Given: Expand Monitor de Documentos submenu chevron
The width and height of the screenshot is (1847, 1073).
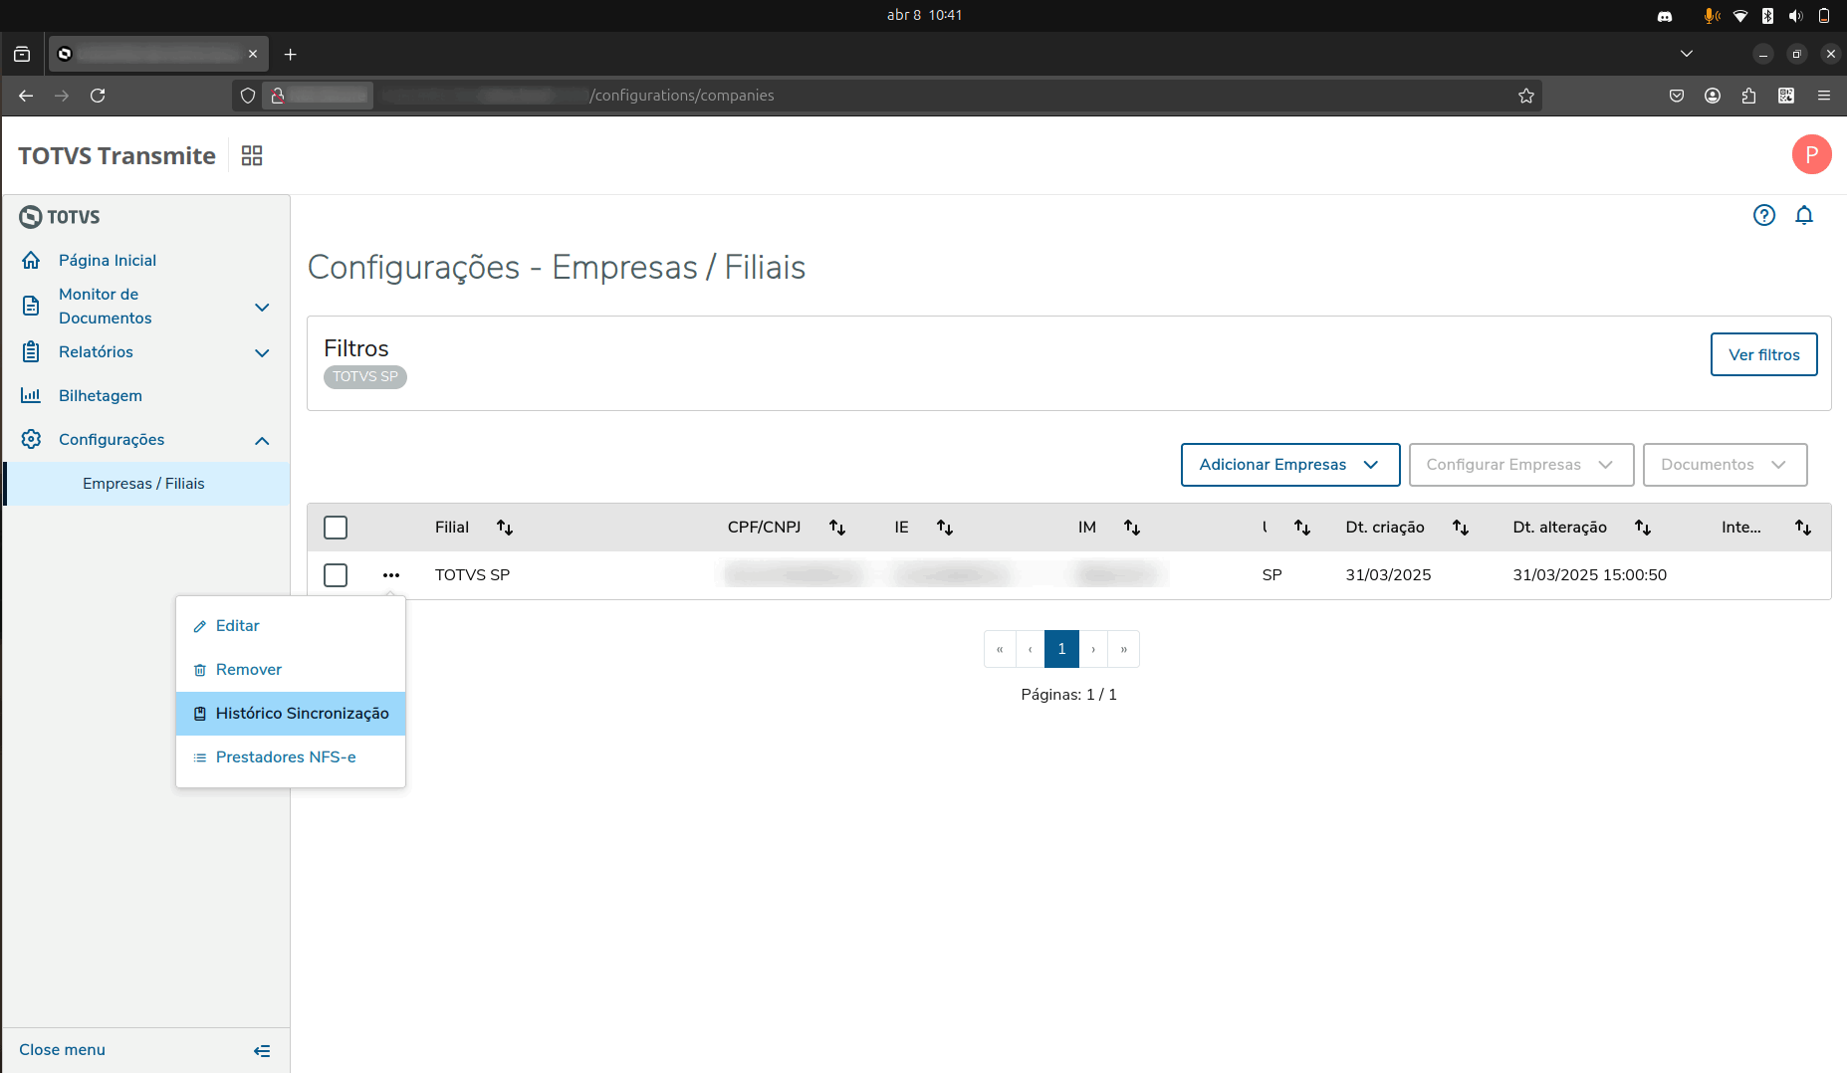Looking at the screenshot, I should [262, 308].
